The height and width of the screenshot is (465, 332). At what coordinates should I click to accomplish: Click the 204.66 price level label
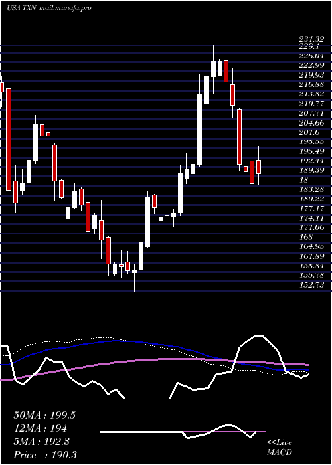[x=311, y=123]
